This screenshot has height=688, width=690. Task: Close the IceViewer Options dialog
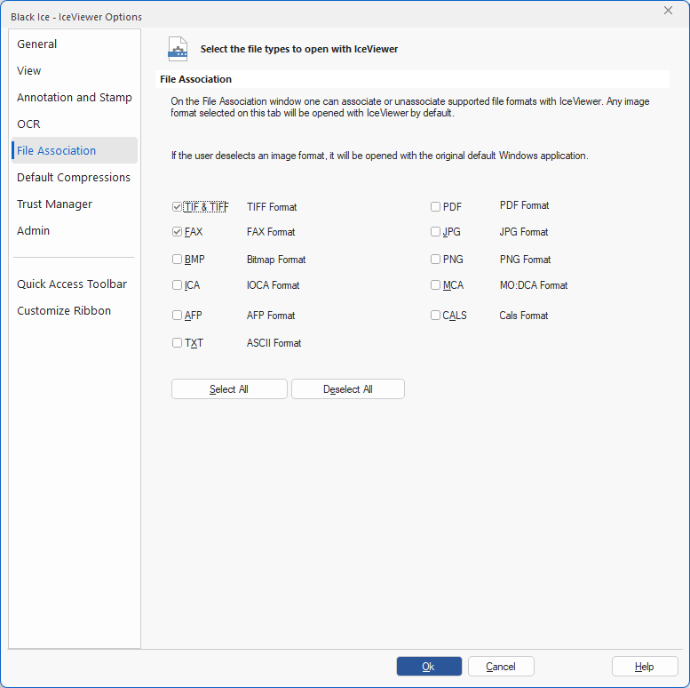pos(668,11)
